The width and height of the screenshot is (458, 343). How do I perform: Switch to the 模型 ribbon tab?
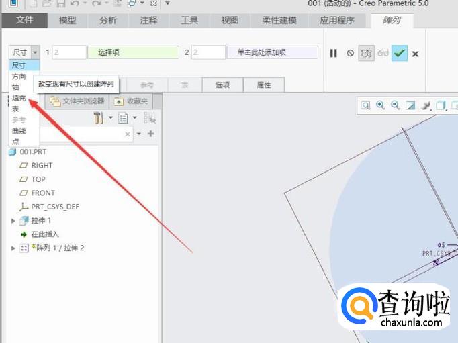(67, 20)
